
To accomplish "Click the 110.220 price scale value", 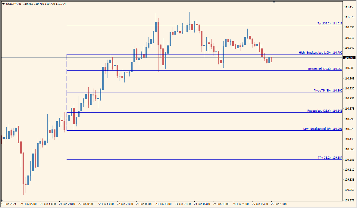I will [x=349, y=129].
